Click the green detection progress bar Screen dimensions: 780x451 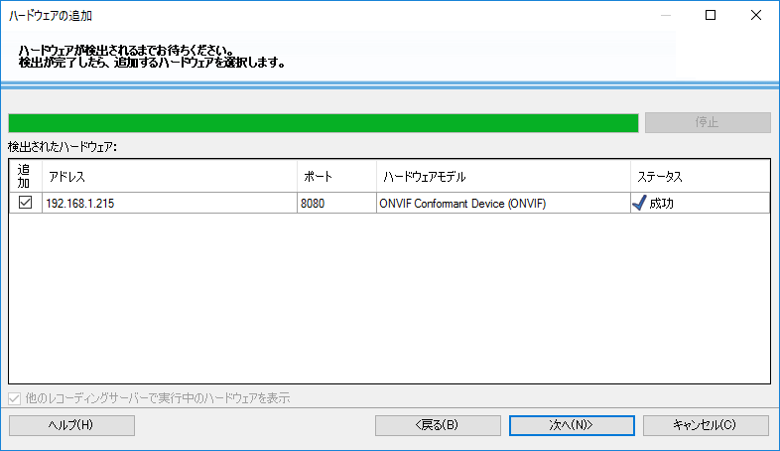324,123
